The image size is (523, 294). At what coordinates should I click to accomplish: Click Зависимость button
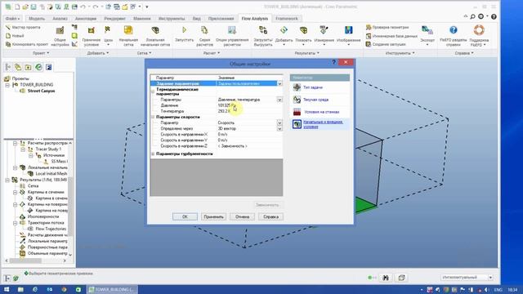[x=267, y=205]
